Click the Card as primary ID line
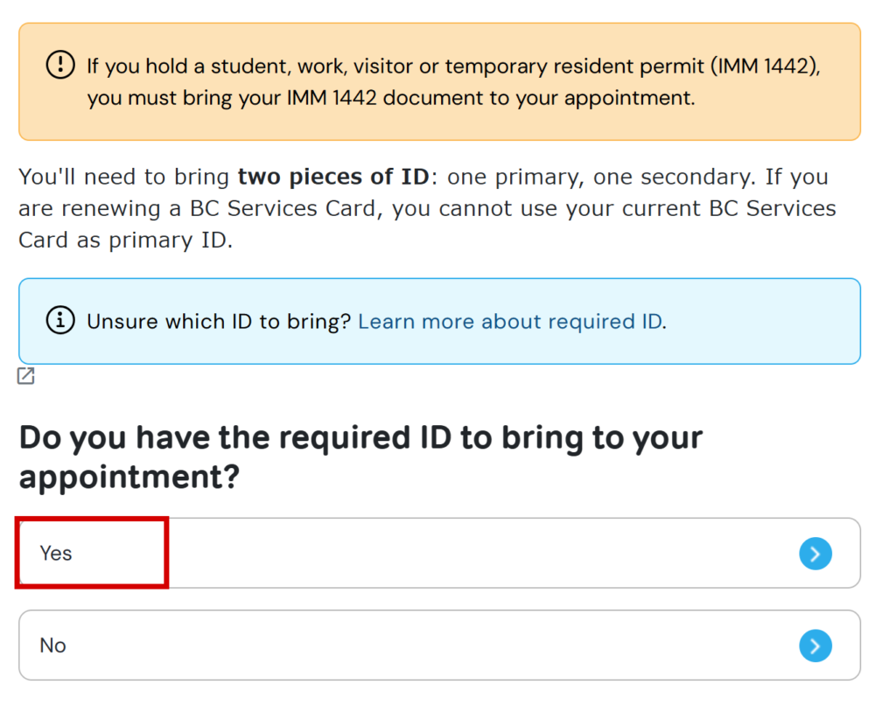 tap(125, 240)
